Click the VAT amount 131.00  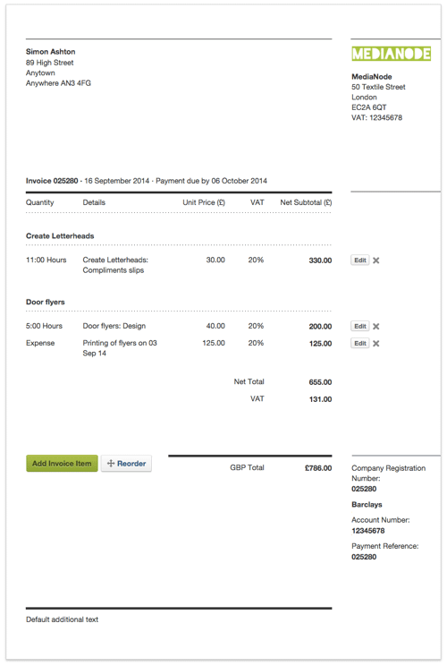click(x=320, y=399)
